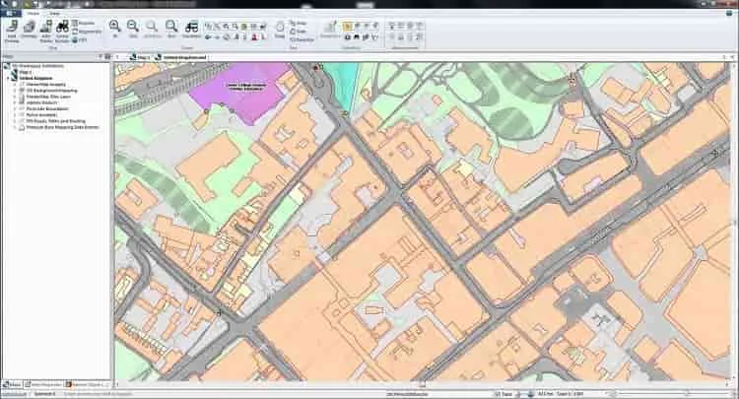739x399 pixels.
Task: Expand the Postcode Boundaries overlay node
Action: (x=15, y=108)
